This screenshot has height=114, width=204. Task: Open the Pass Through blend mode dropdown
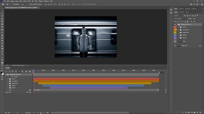click(180, 19)
